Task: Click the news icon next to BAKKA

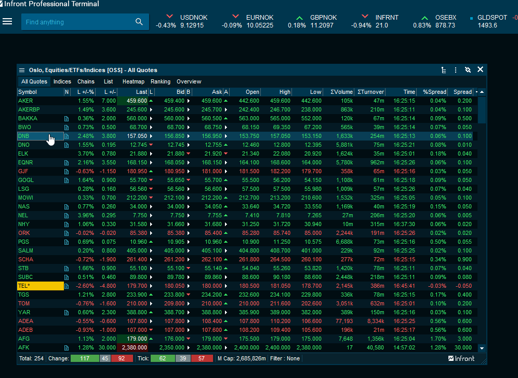Action: coord(67,119)
